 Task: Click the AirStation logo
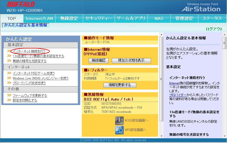click(x=201, y=9)
